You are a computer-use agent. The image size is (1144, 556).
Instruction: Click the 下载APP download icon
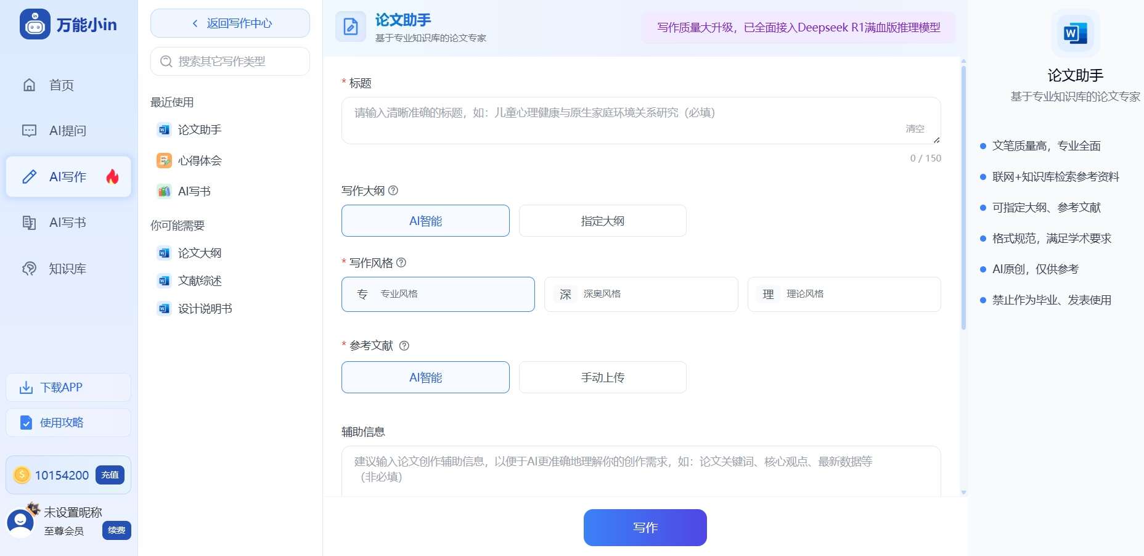pos(26,388)
